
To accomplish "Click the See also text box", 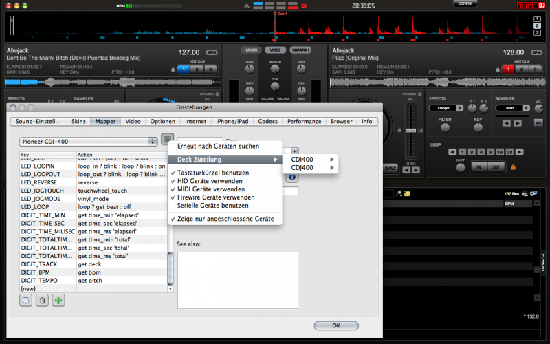I will coord(238,280).
